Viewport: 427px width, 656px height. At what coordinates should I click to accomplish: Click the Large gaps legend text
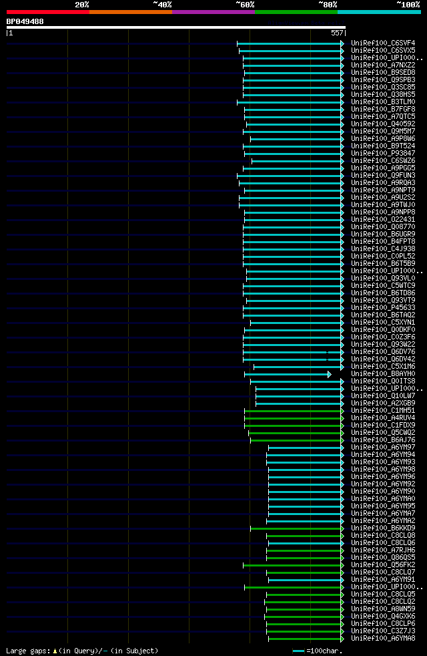click(x=82, y=651)
